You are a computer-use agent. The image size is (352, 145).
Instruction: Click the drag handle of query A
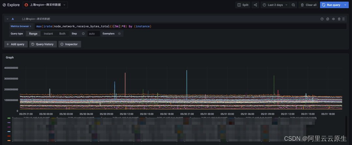tap(344, 19)
